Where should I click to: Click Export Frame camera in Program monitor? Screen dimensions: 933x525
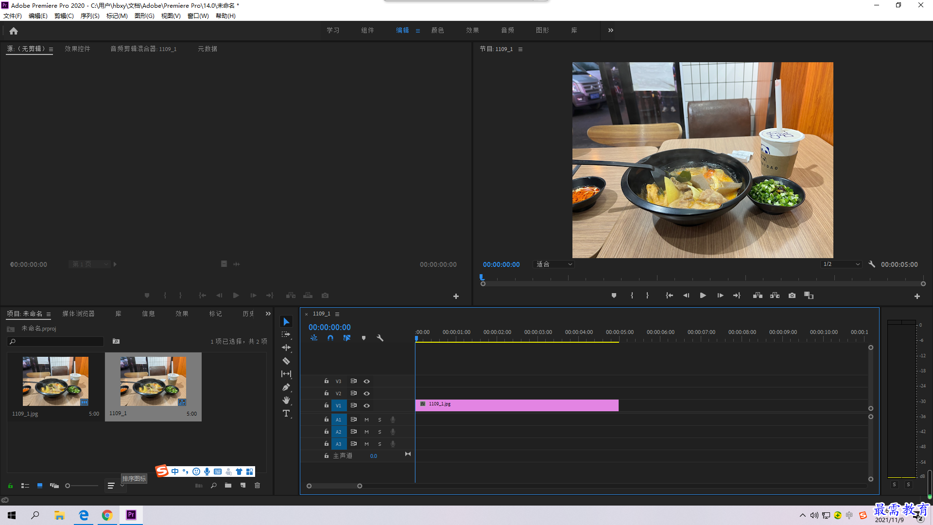click(792, 296)
